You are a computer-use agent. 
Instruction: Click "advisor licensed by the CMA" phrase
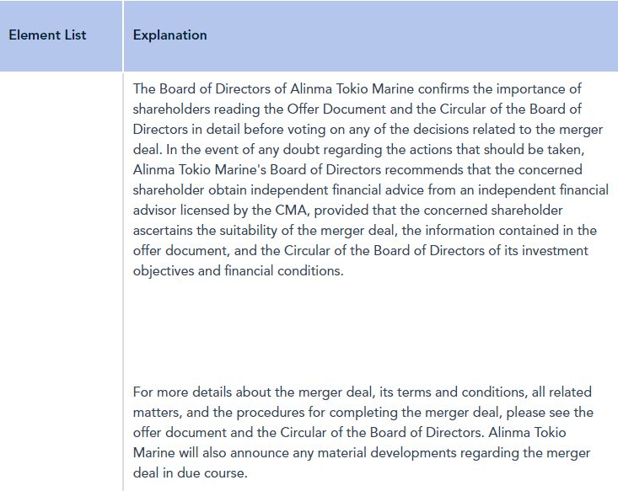point(220,211)
